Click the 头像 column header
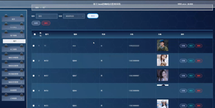The width and height of the screenshot is (215, 108). (159, 35)
